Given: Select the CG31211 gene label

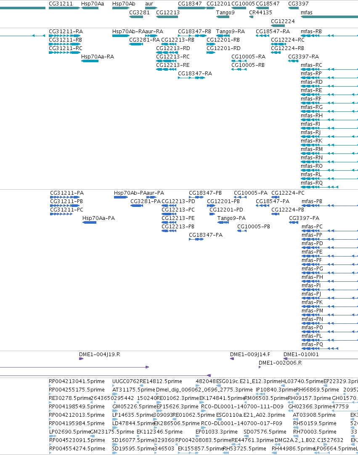Looking at the screenshot, I should (61, 4).
